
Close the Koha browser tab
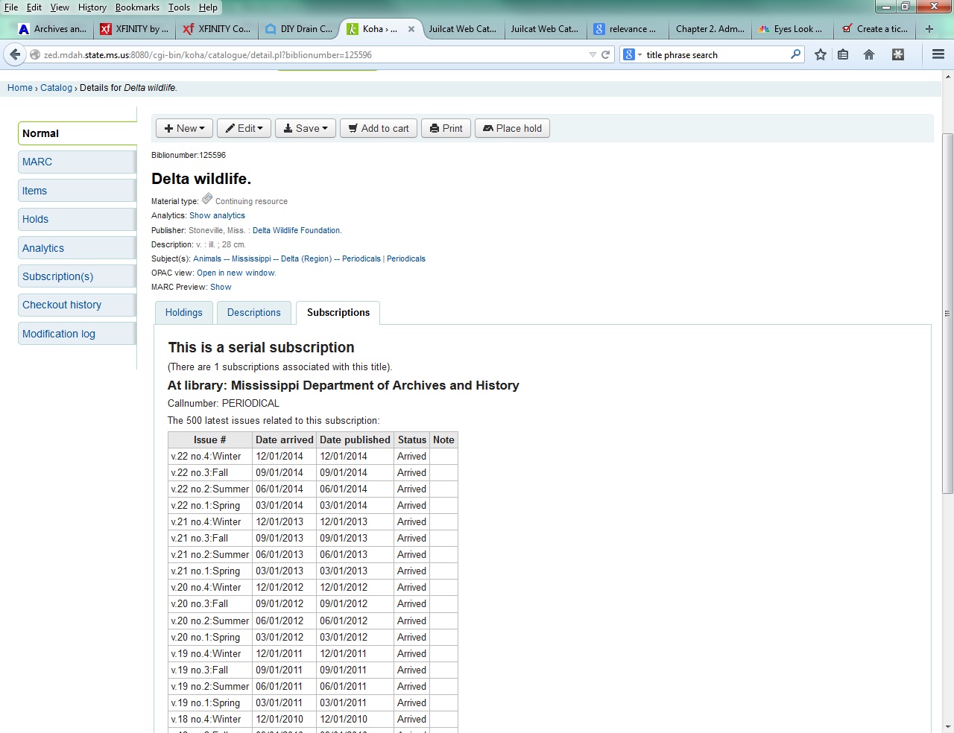pos(411,29)
